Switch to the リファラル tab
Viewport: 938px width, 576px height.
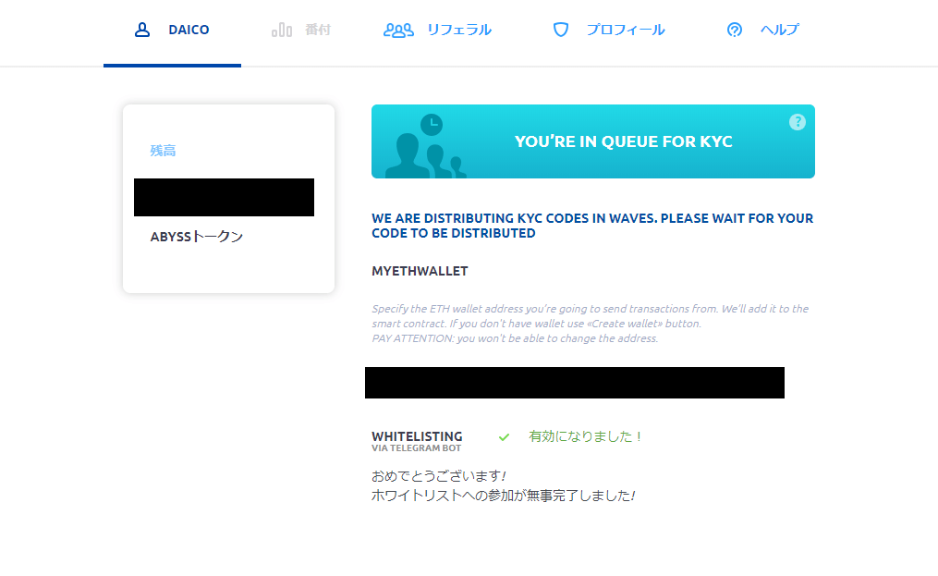point(437,30)
